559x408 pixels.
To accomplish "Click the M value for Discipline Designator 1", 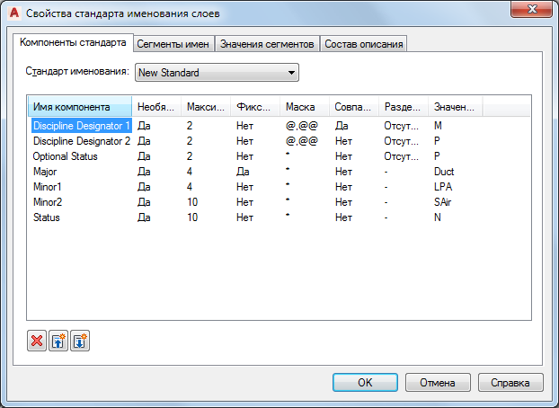I will pyautogui.click(x=439, y=126).
